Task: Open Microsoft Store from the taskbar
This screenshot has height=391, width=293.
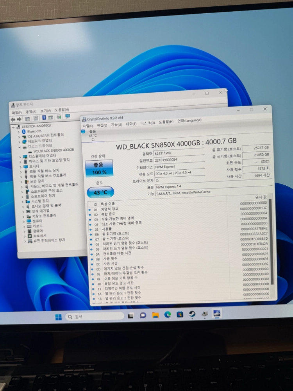Action: tap(180, 314)
